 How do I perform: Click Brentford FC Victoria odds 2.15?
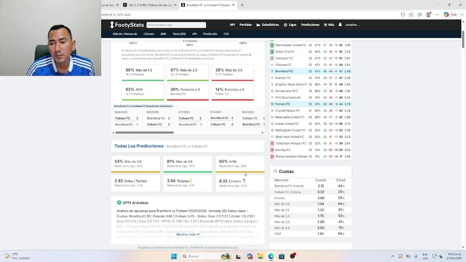tap(321, 186)
